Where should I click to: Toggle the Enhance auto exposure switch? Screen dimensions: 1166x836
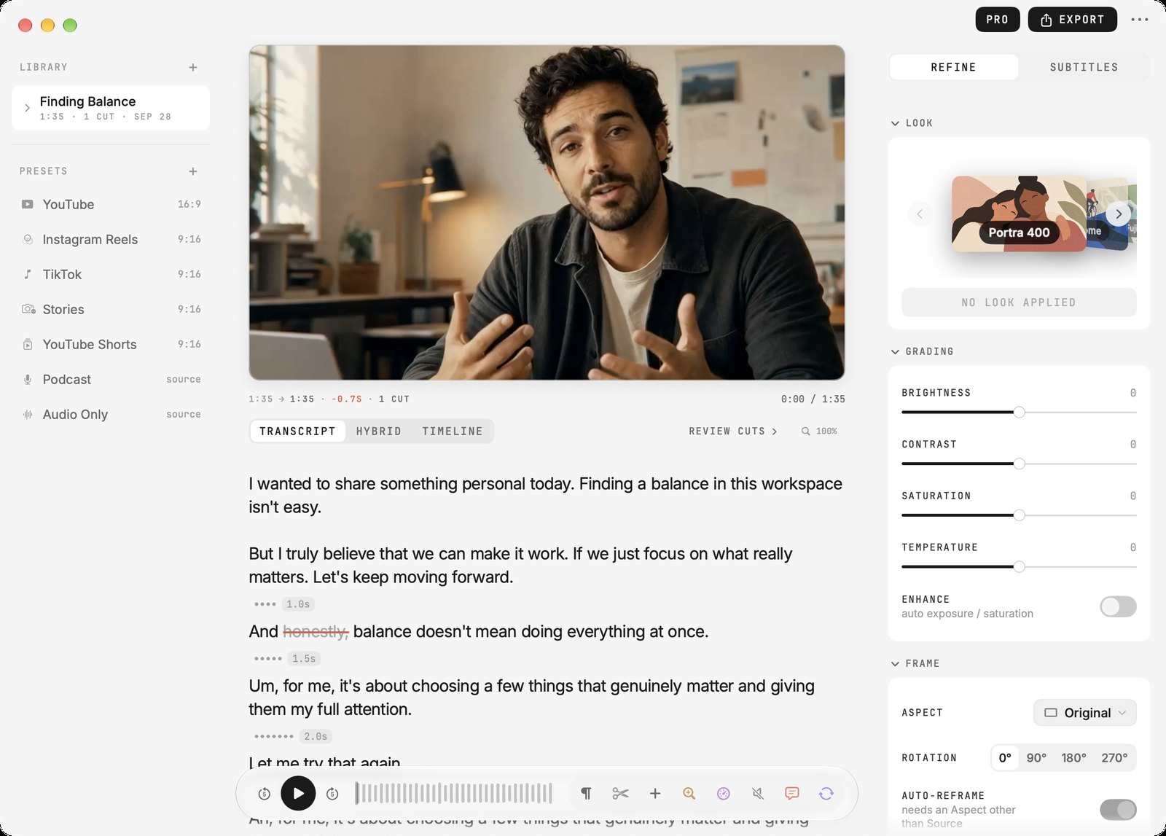pos(1118,606)
